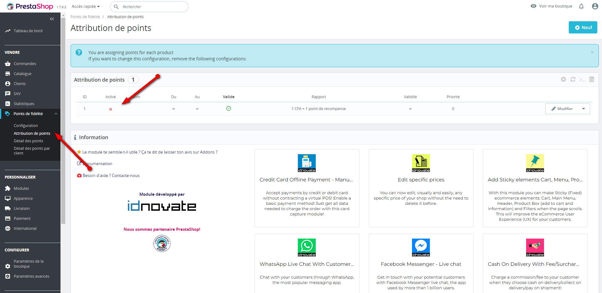Open Add Sticky elements module icon
Screen dimensions: 602x293
[535, 163]
